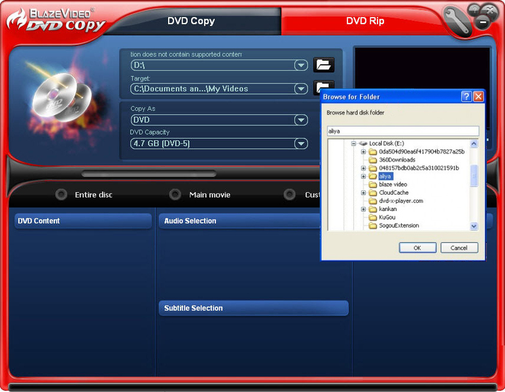The height and width of the screenshot is (392, 505).
Task: Select the CloudCache folder
Action: tap(394, 193)
